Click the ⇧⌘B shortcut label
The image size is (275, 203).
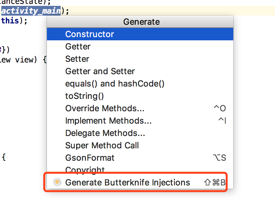(215, 183)
